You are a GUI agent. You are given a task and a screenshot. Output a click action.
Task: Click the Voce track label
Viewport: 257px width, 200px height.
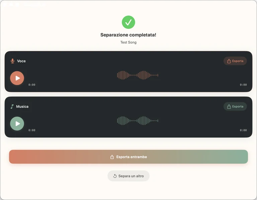click(21, 61)
